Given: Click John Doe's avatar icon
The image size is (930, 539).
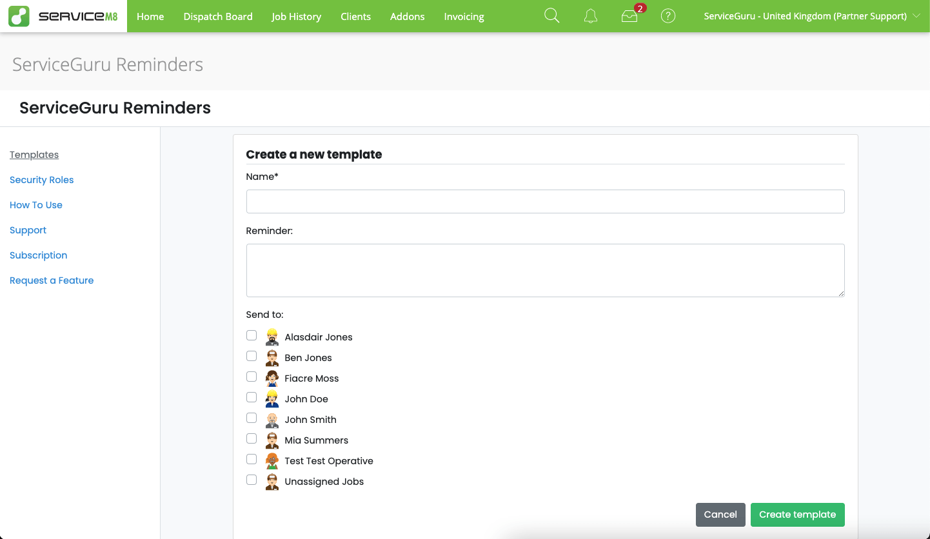Looking at the screenshot, I should 272,399.
